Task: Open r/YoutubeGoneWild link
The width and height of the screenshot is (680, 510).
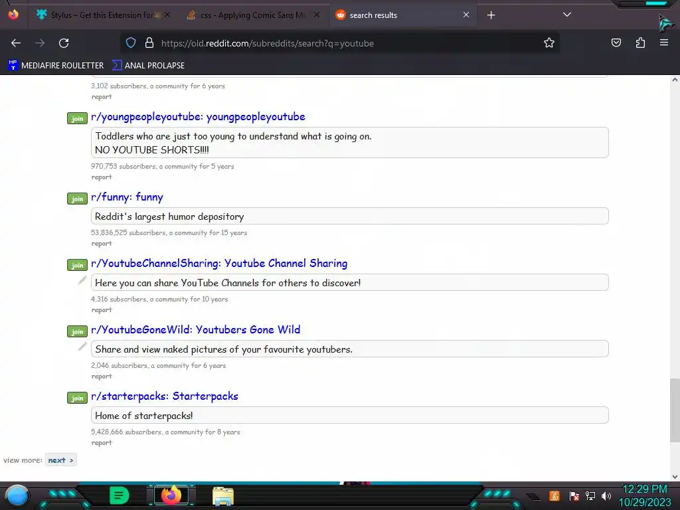Action: pos(196,329)
